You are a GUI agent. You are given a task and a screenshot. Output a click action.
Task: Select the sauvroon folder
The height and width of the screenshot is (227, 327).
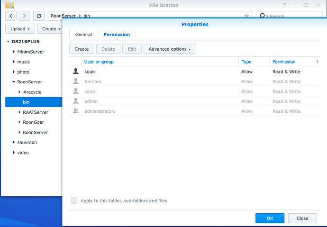(27, 142)
